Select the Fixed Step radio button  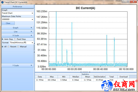tap(15, 39)
